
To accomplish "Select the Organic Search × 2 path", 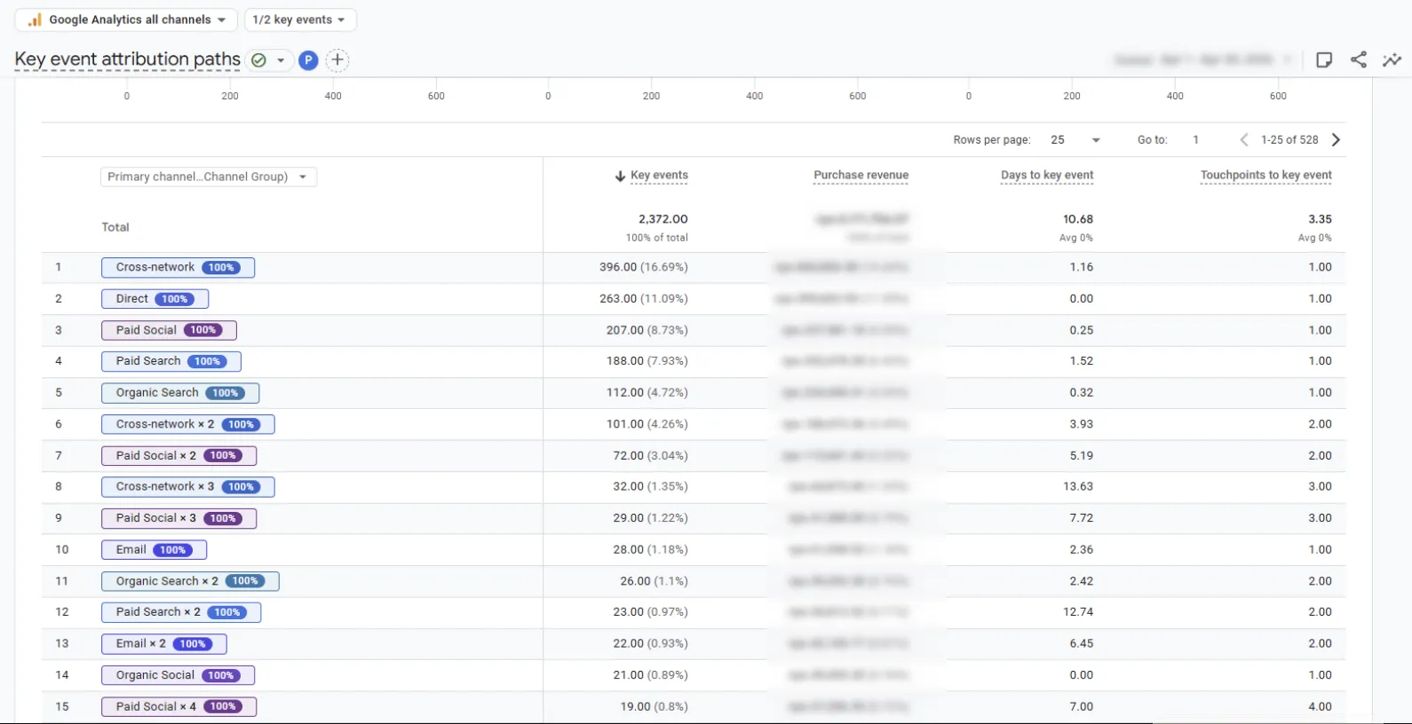I will (x=190, y=581).
